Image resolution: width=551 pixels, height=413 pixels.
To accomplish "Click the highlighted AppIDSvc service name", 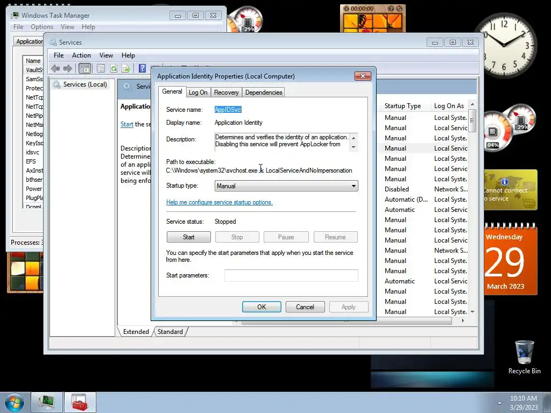I will 228,110.
